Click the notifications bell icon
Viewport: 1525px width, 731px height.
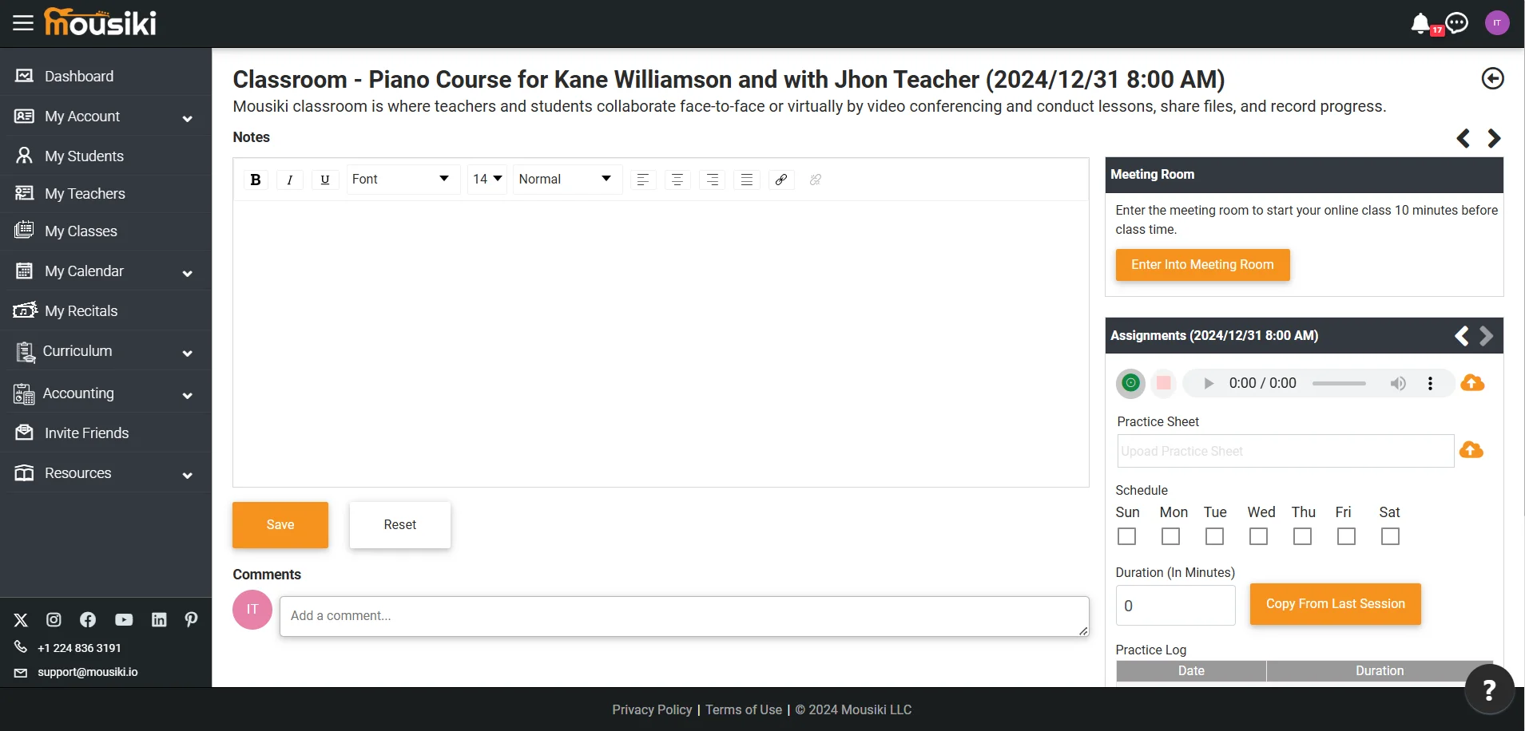[1420, 23]
